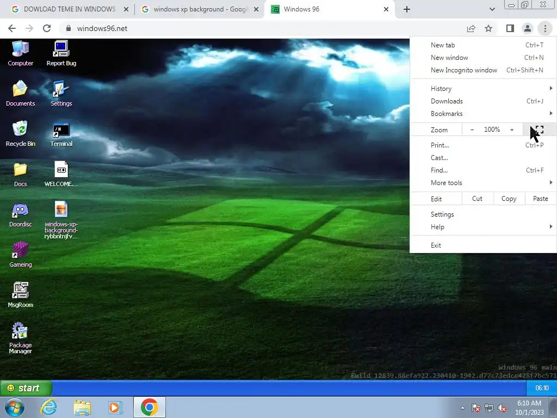The image size is (557, 418).
Task: Enter fullscreen via the Zoom row icon
Action: (539, 130)
